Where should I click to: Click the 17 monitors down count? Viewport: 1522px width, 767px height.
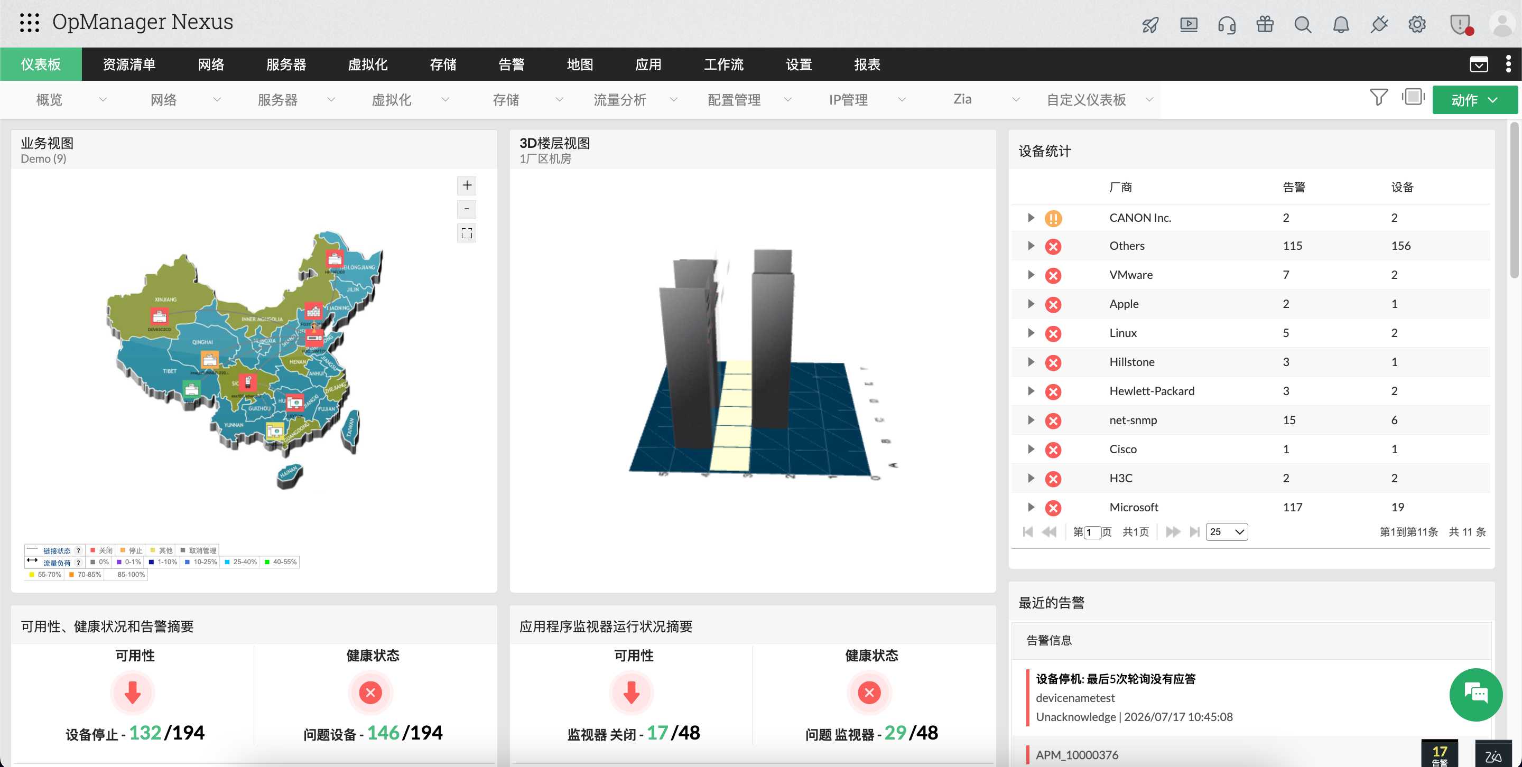pos(657,733)
